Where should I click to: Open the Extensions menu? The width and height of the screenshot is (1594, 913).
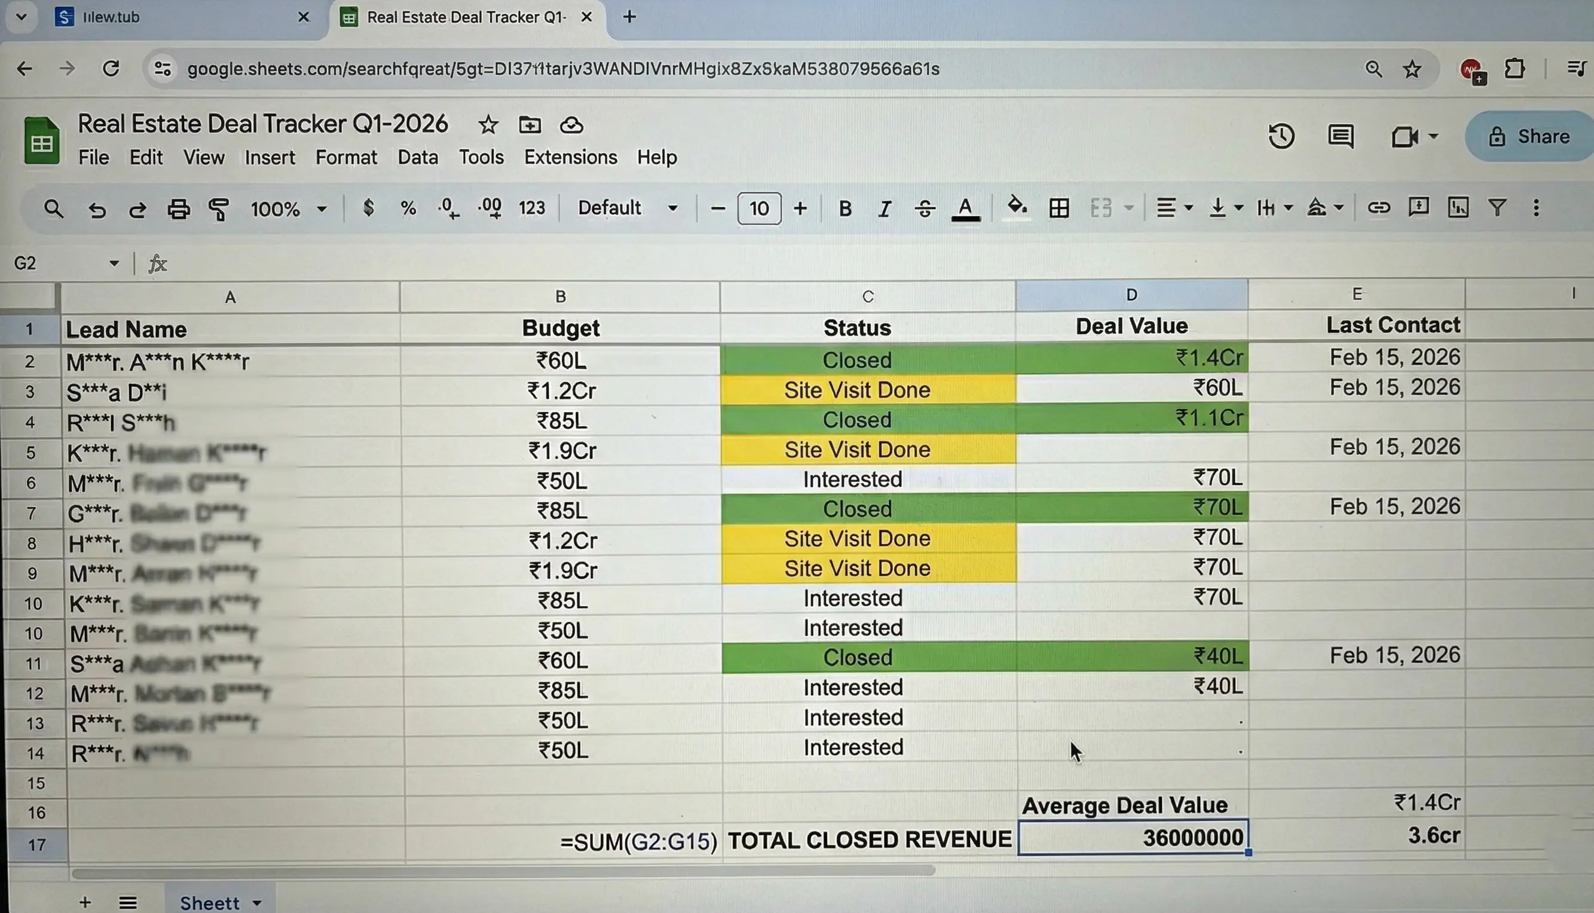pos(570,157)
